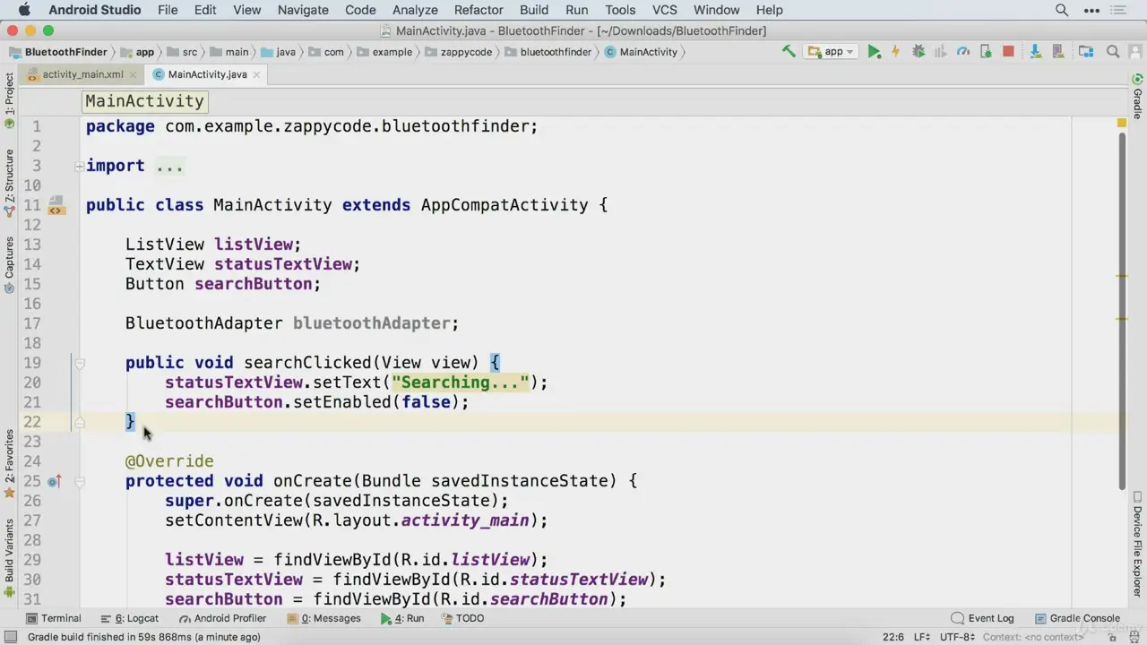Click the Make Project hammer icon
The height and width of the screenshot is (645, 1147).
789,52
